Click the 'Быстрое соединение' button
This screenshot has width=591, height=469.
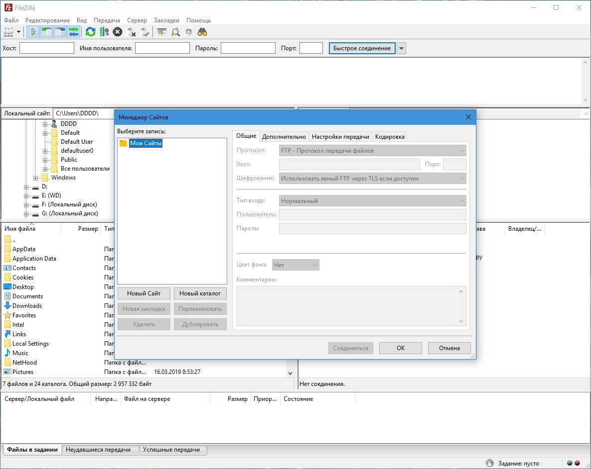[362, 48]
